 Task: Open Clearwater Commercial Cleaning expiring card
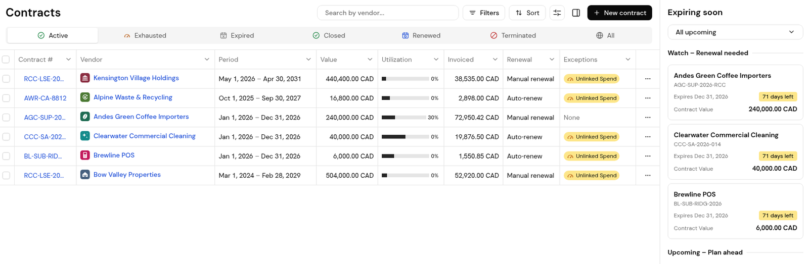pos(735,152)
